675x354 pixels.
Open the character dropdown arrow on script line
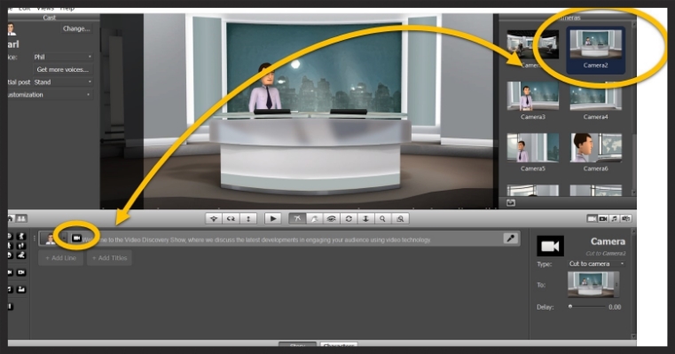pos(64,238)
